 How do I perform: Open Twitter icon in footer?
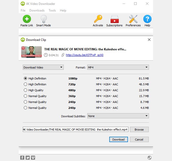28,158
